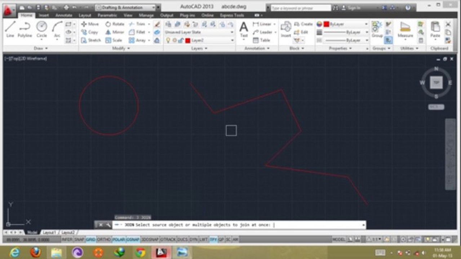The image size is (461, 259).
Task: Open Chrome from the Windows taskbar
Action: tap(140, 253)
